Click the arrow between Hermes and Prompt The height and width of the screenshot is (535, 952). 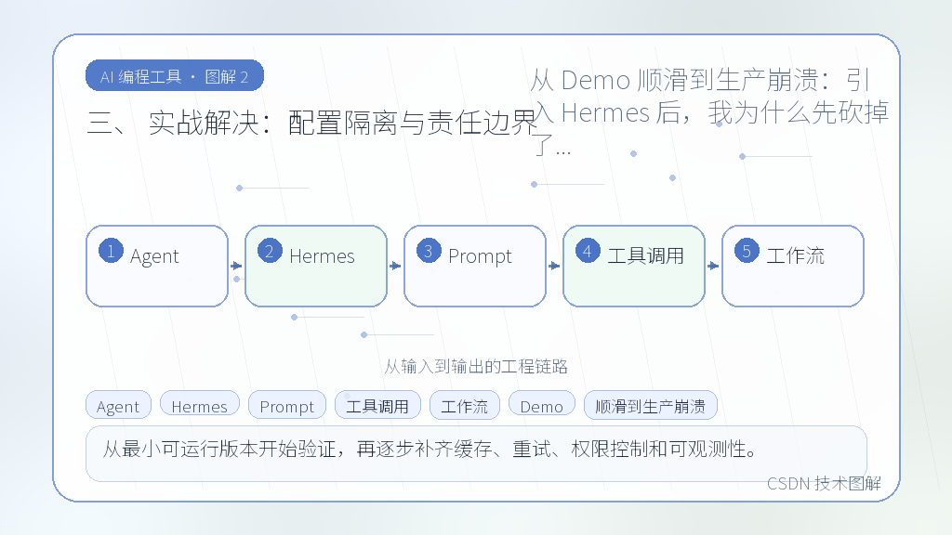pos(395,266)
